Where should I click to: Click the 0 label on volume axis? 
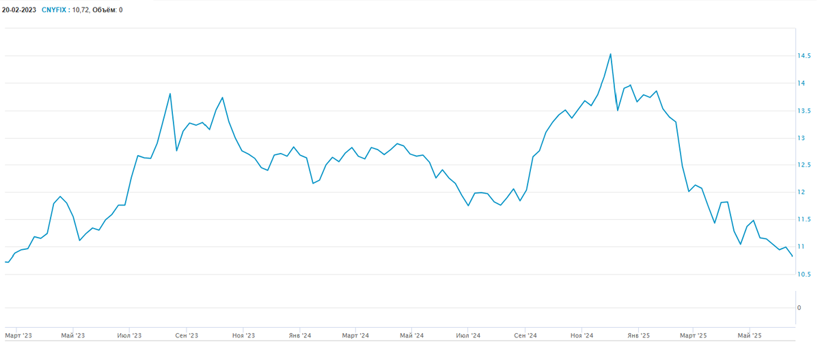pyautogui.click(x=800, y=308)
